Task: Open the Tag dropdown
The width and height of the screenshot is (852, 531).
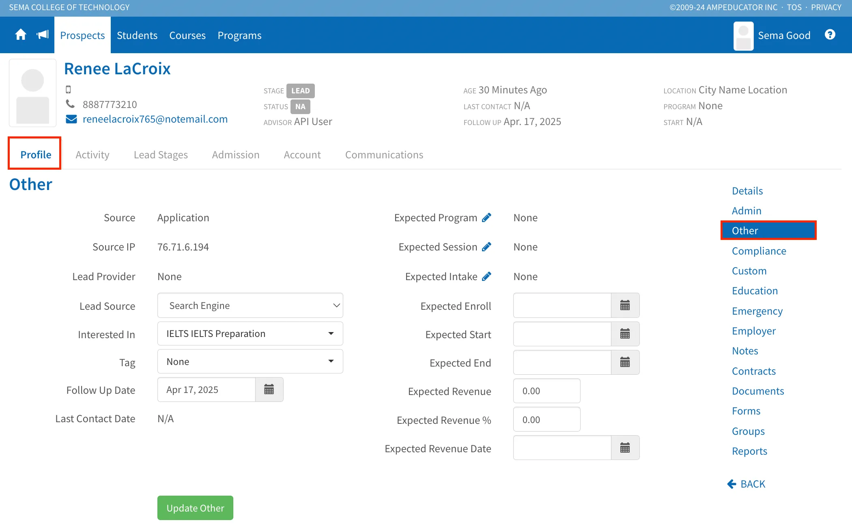Action: pos(250,361)
